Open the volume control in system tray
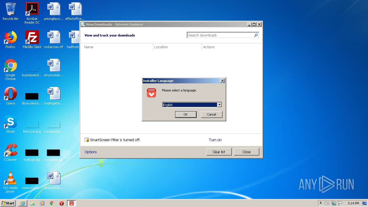Screen dimensions: 368x207 pos(327,203)
